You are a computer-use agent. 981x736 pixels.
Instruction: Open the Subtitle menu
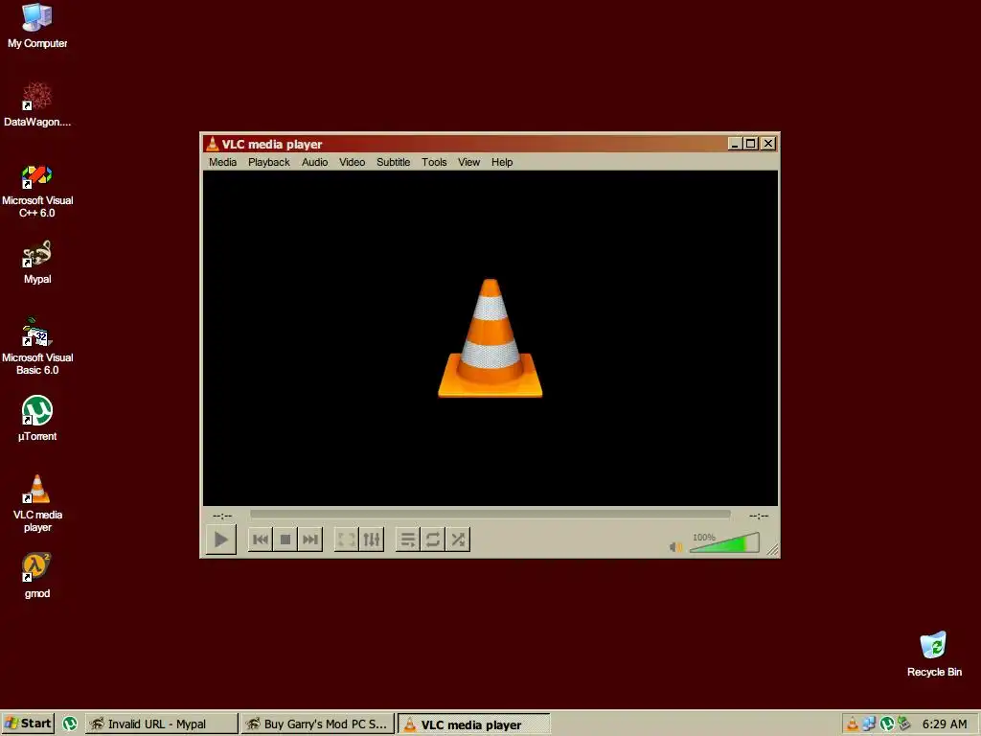point(394,162)
